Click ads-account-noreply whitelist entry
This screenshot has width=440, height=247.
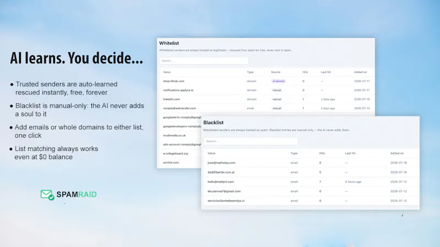point(182,144)
